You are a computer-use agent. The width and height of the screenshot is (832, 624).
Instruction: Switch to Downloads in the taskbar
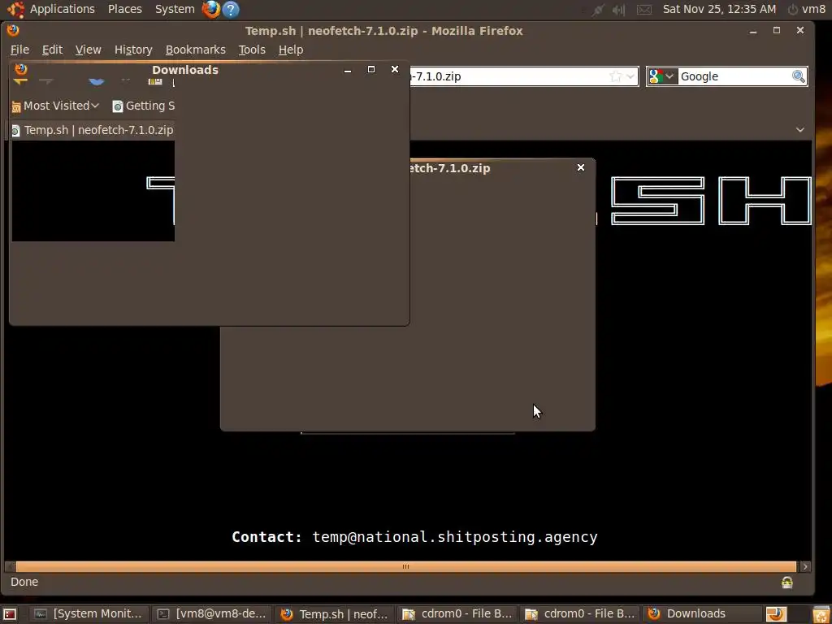[x=702, y=614]
